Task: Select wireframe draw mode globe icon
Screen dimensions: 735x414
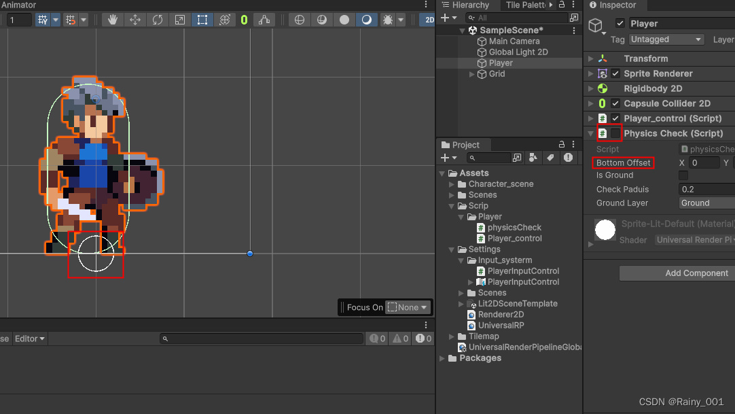Action: pyautogui.click(x=299, y=20)
